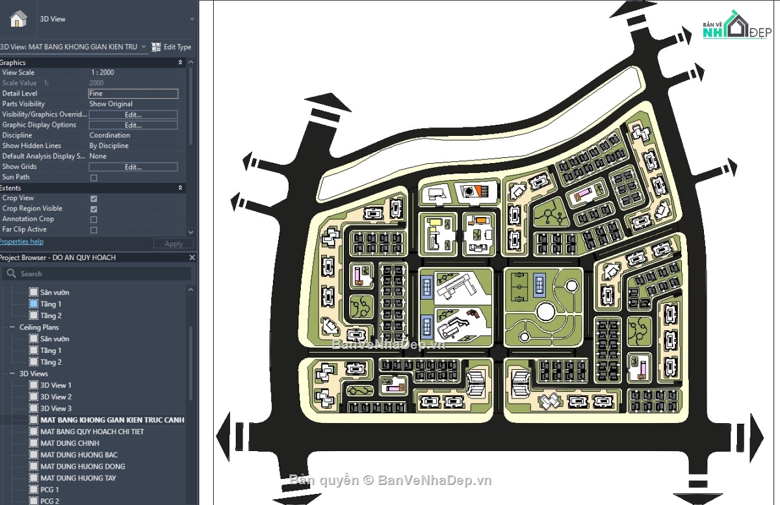Click the view icon beside 3D View 2
Screen dimensions: 780x505
pos(34,397)
